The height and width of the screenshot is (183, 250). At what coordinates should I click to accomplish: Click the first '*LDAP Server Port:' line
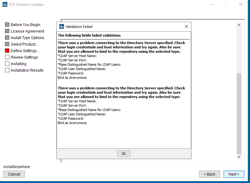[72, 60]
